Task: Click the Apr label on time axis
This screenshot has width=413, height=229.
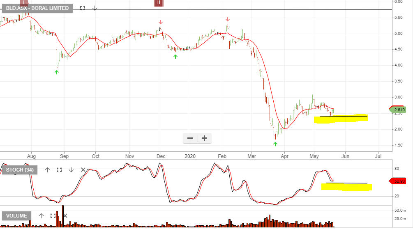Action: pos(284,156)
